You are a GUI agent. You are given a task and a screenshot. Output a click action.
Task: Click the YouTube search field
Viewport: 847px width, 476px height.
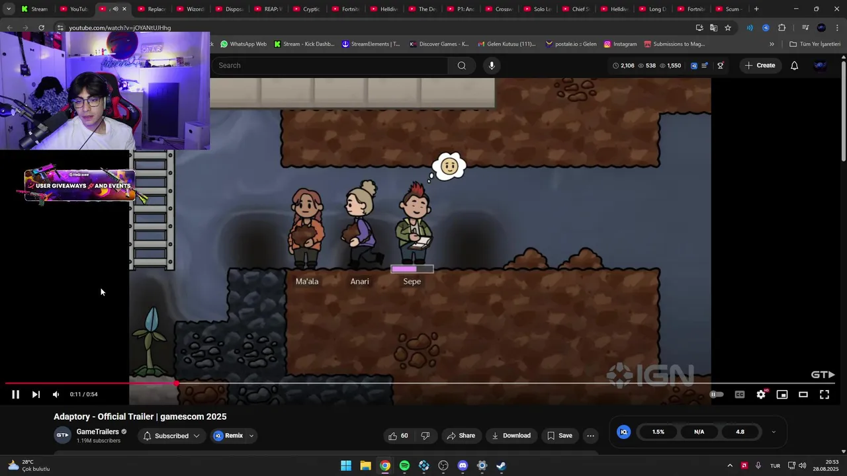(330, 65)
